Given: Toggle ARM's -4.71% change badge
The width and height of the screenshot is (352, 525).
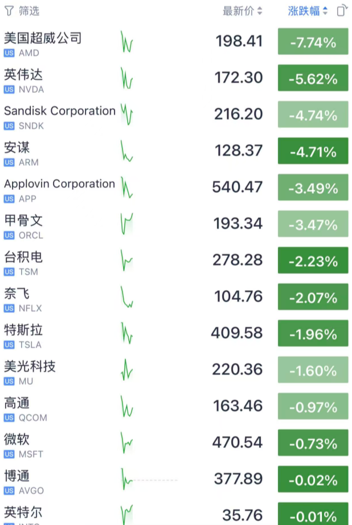Looking at the screenshot, I should [x=313, y=152].
